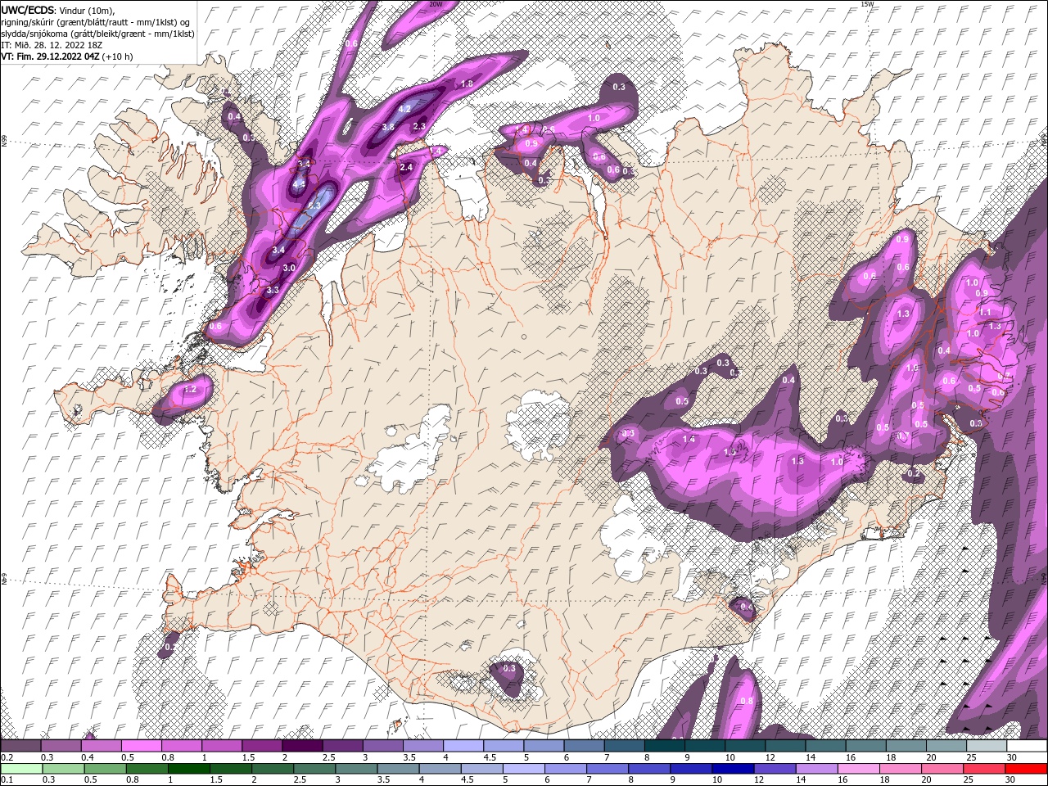This screenshot has height=786, width=1048.
Task: Click the bright red lower swatch after 30
Action: pos(1025,769)
